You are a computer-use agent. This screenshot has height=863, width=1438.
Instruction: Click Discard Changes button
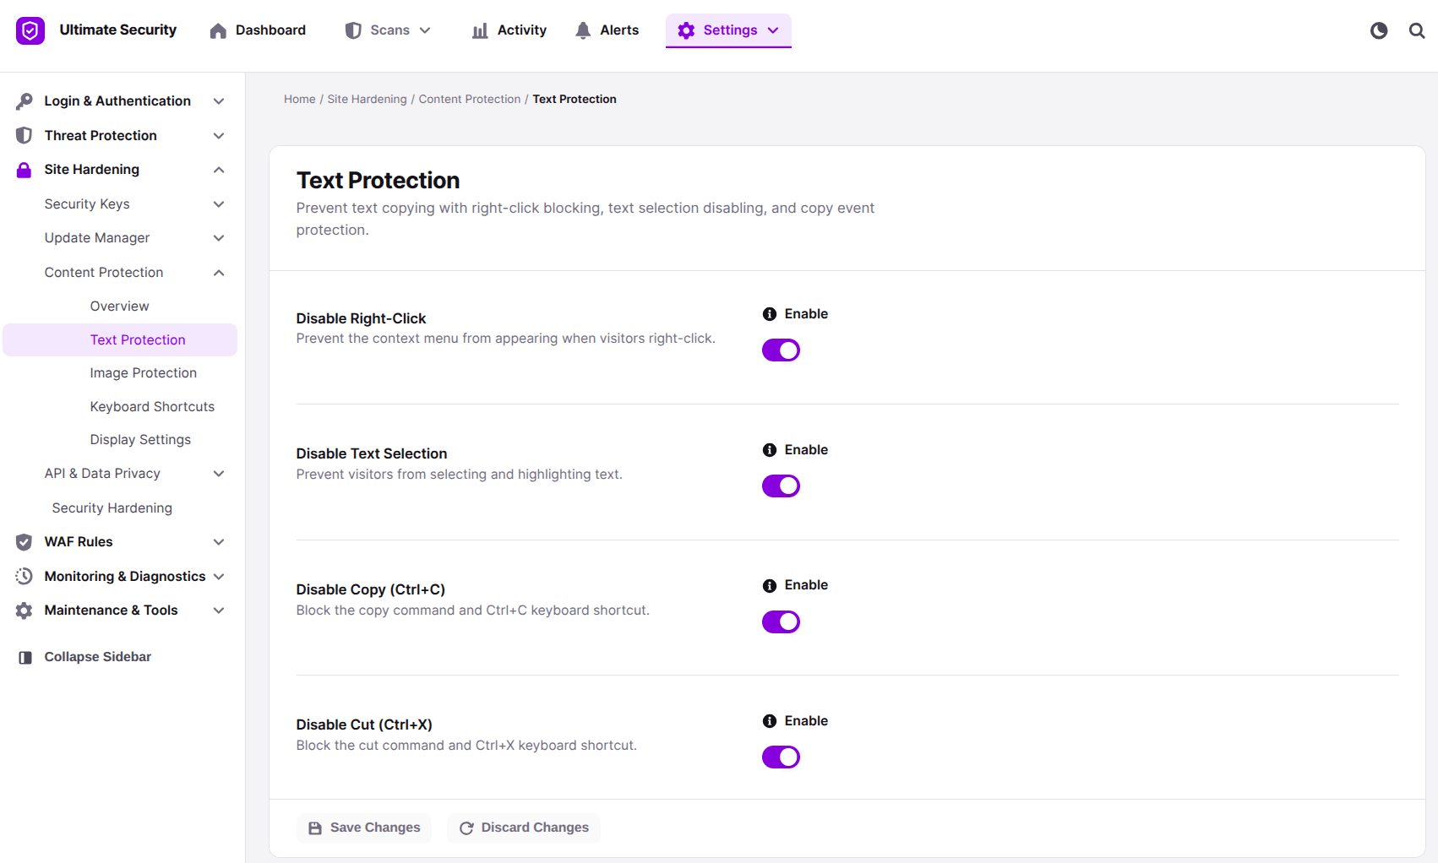pos(524,828)
